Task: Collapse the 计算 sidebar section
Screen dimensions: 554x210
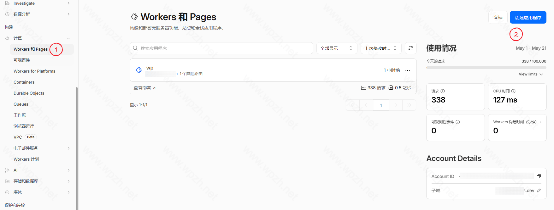Action: coord(68,38)
